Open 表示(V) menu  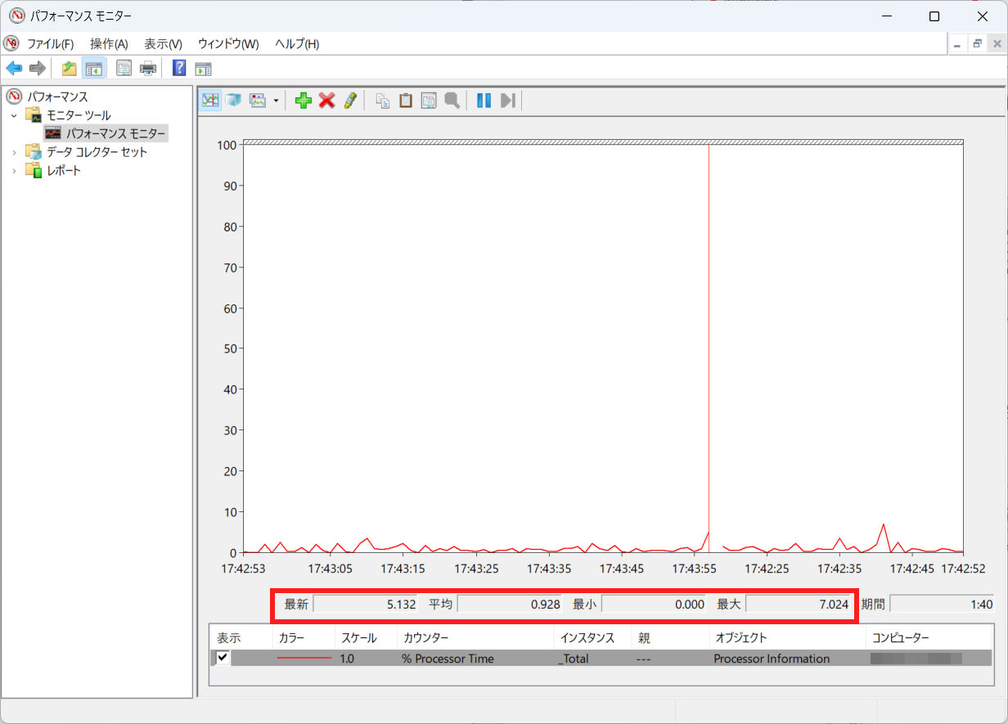[163, 43]
